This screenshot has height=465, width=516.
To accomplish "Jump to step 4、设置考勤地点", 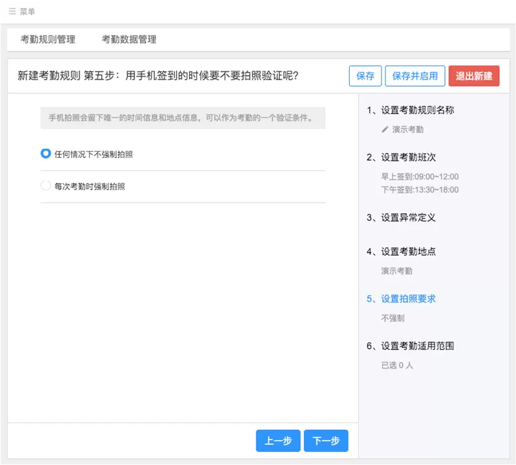I will (401, 252).
